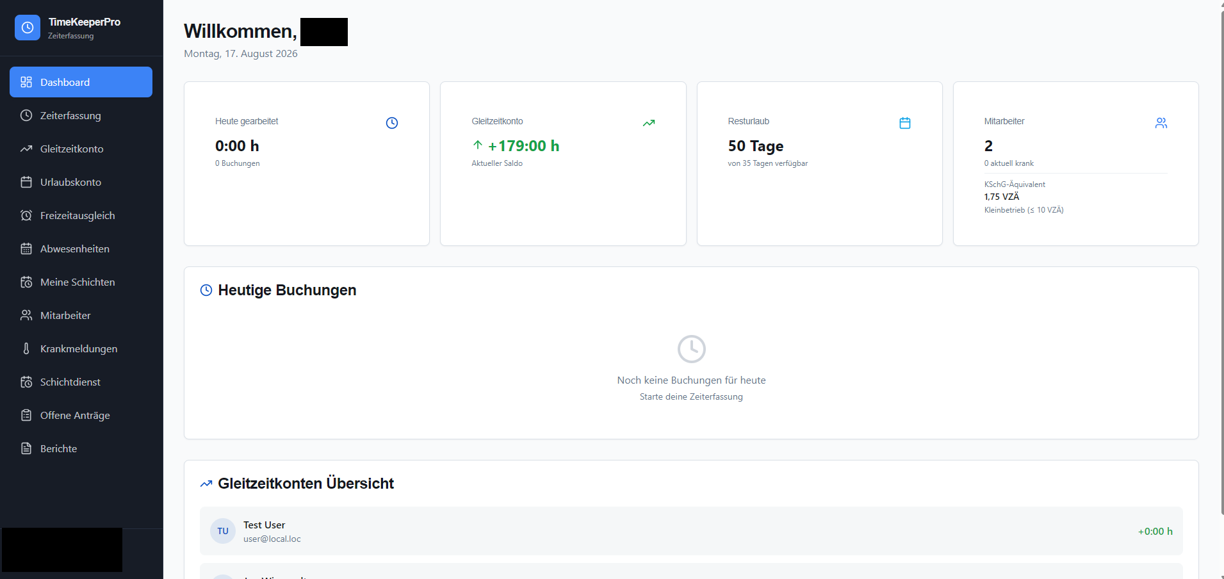
Task: Click Test User's '+0:00 h' balance
Action: click(1155, 531)
